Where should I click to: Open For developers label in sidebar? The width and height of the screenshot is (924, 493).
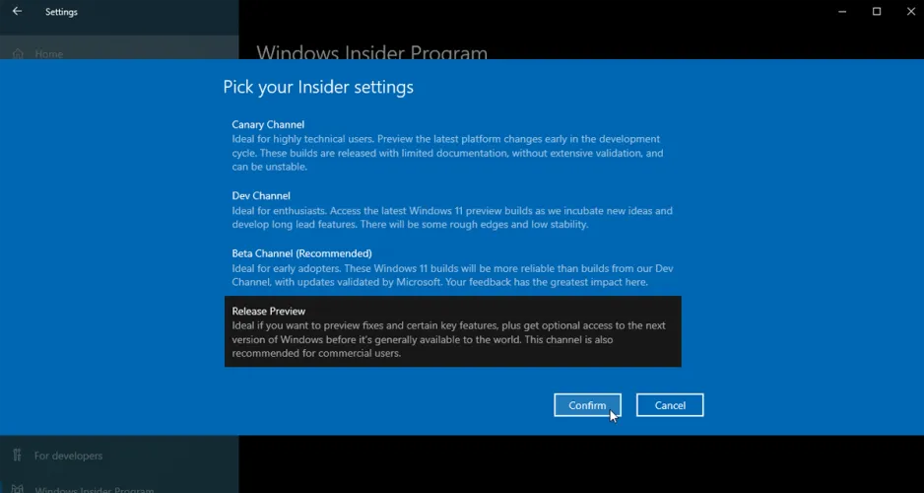pos(68,456)
